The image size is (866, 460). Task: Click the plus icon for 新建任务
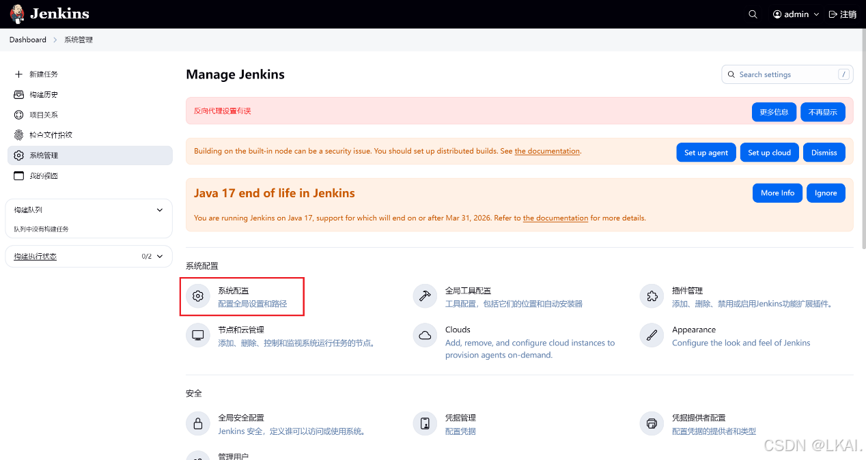click(18, 74)
